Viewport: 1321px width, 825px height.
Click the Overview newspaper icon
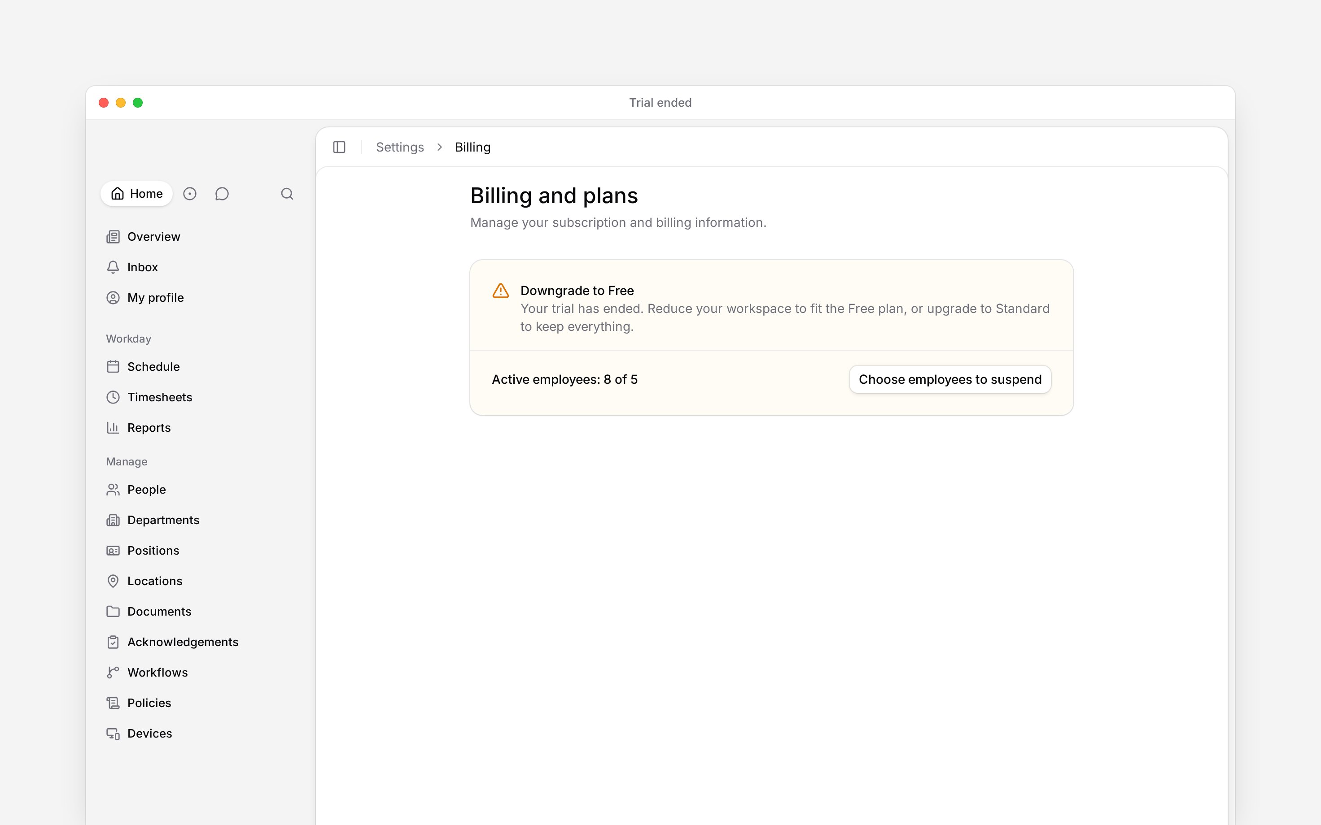113,237
